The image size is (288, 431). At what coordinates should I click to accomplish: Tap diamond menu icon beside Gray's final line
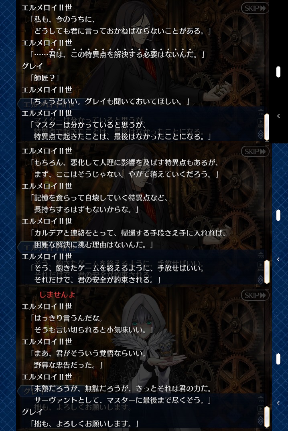pyautogui.click(x=261, y=422)
